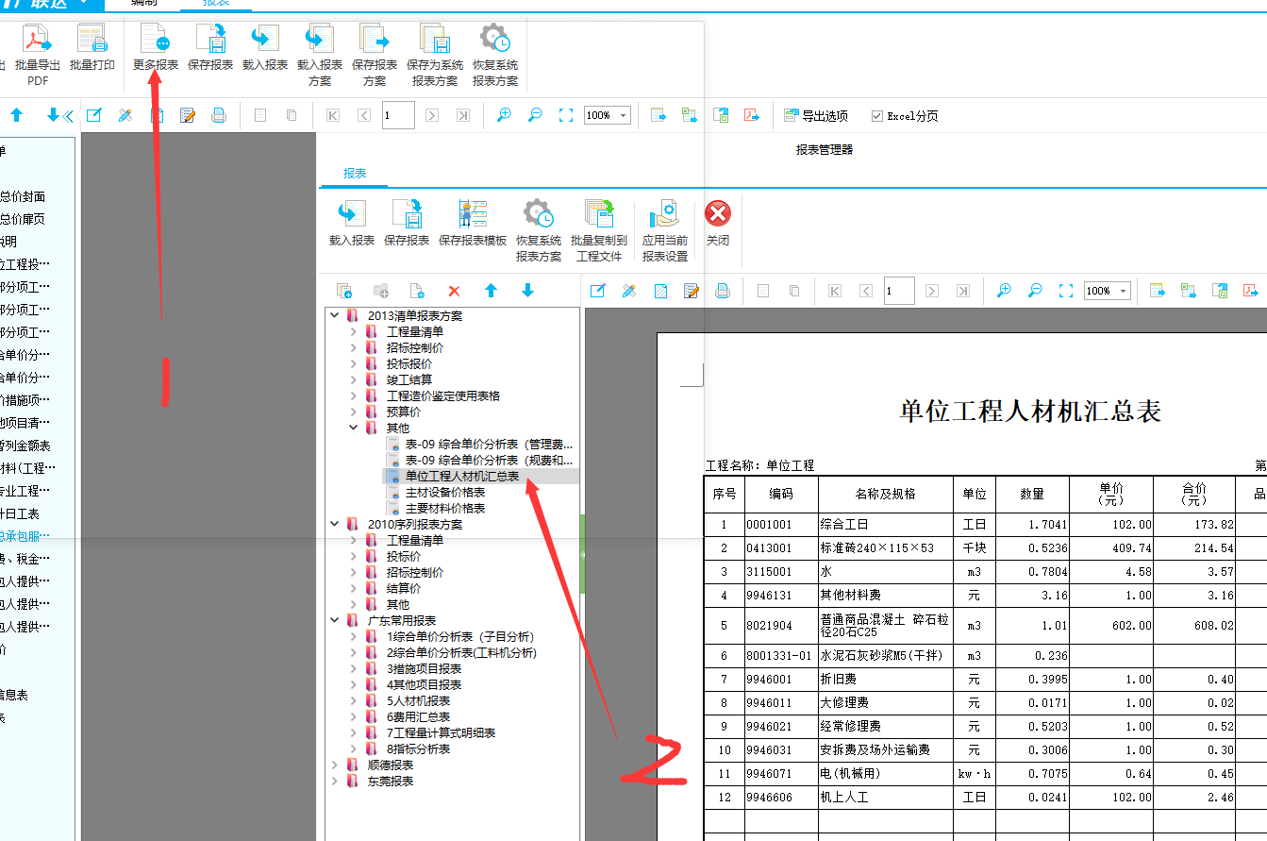Click collapse double-chevron in main toolbar

tap(68, 116)
